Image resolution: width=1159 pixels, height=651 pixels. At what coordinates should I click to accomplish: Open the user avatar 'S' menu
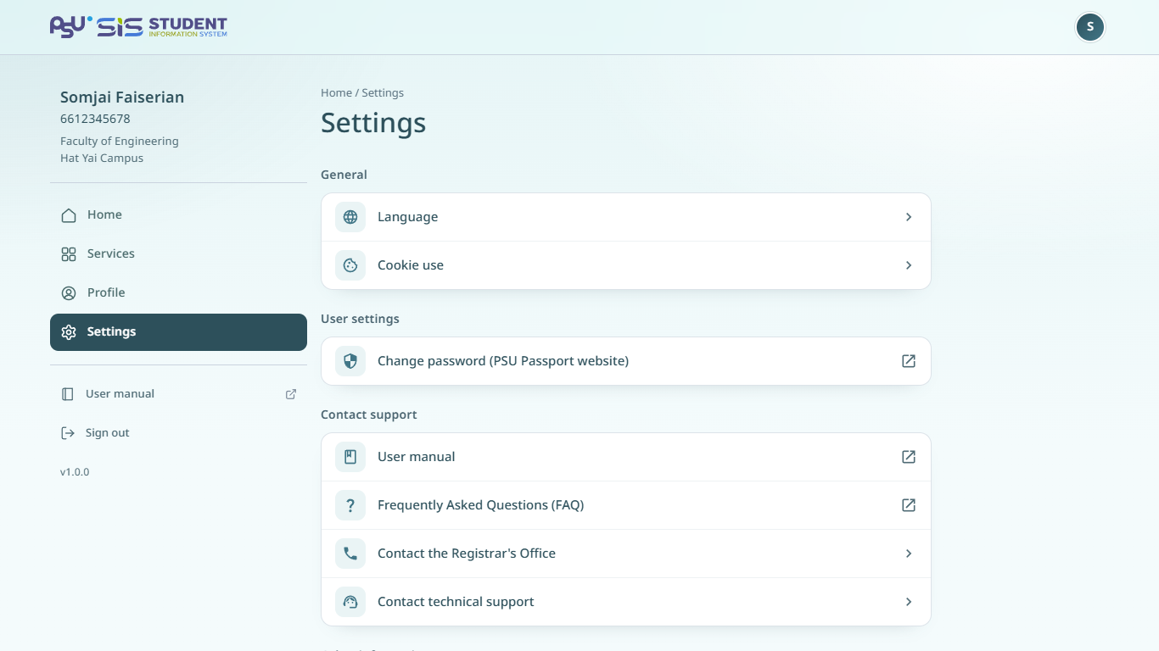[x=1090, y=27]
